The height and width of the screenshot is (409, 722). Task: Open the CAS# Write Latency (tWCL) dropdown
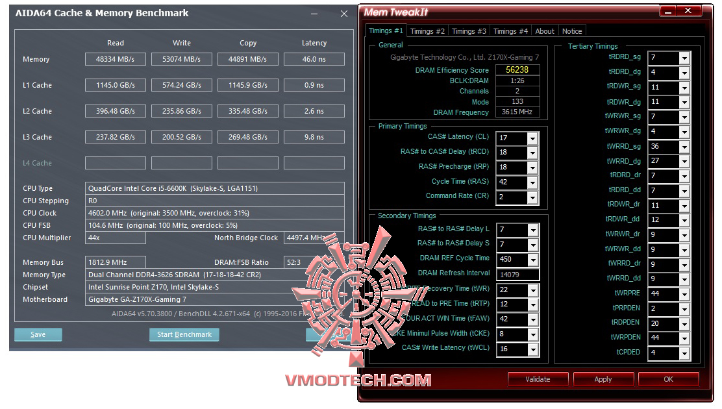point(533,349)
